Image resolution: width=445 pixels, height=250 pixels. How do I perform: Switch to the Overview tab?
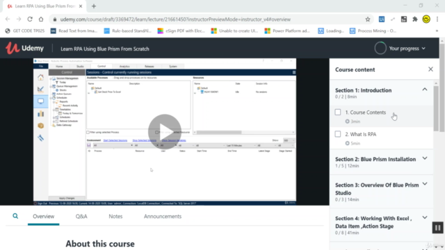coord(43,216)
